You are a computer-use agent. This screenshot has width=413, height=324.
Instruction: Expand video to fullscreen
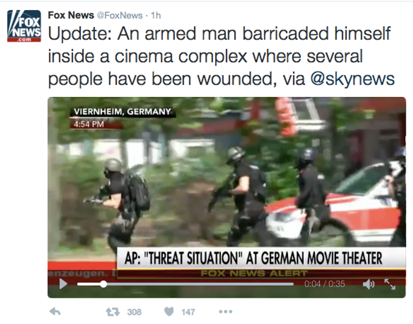pyautogui.click(x=390, y=284)
